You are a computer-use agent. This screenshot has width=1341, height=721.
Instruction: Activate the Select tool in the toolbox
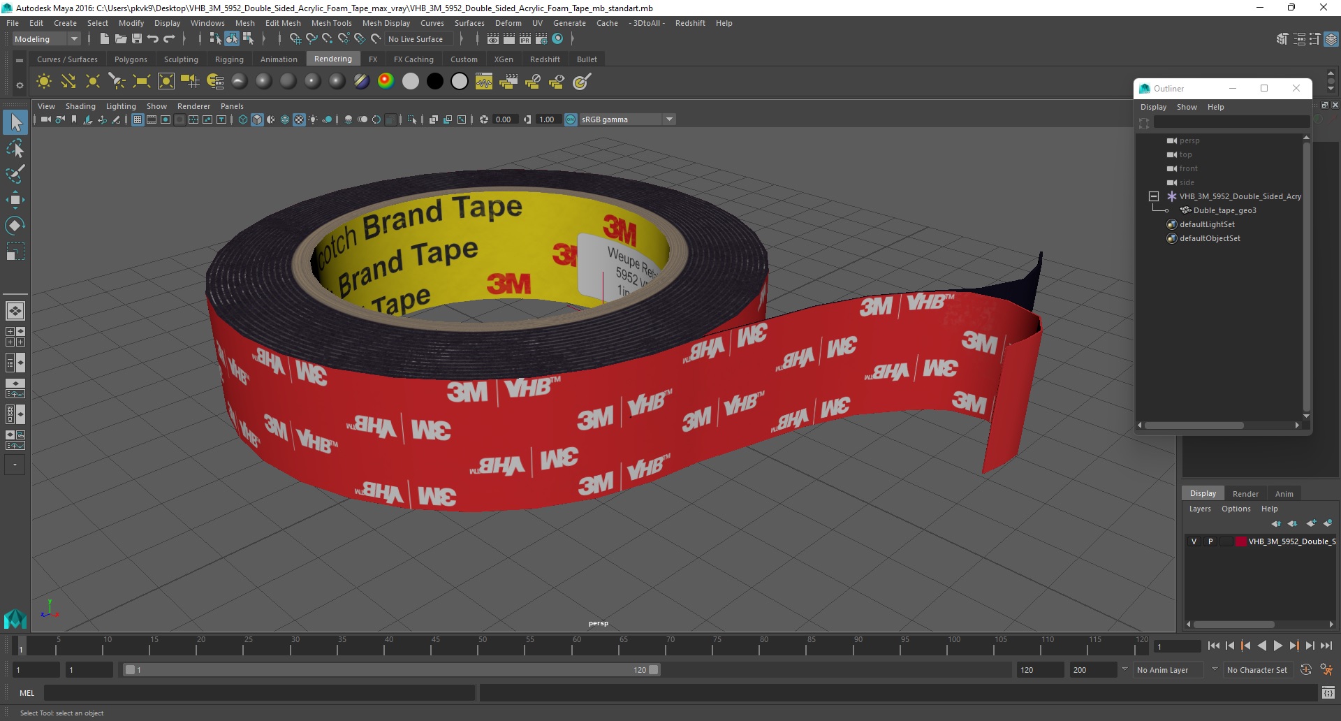(15, 123)
